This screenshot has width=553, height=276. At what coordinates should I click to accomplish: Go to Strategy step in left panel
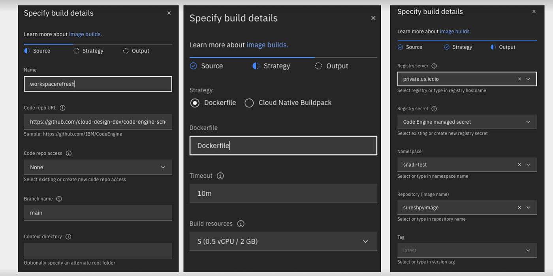pyautogui.click(x=88, y=51)
